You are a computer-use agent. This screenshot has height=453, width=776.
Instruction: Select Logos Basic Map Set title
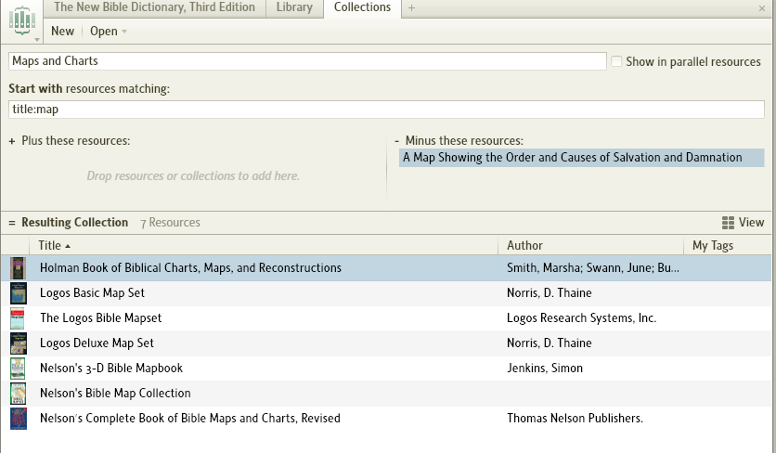click(92, 293)
